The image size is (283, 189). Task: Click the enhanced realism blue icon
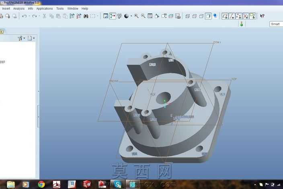pos(215,16)
